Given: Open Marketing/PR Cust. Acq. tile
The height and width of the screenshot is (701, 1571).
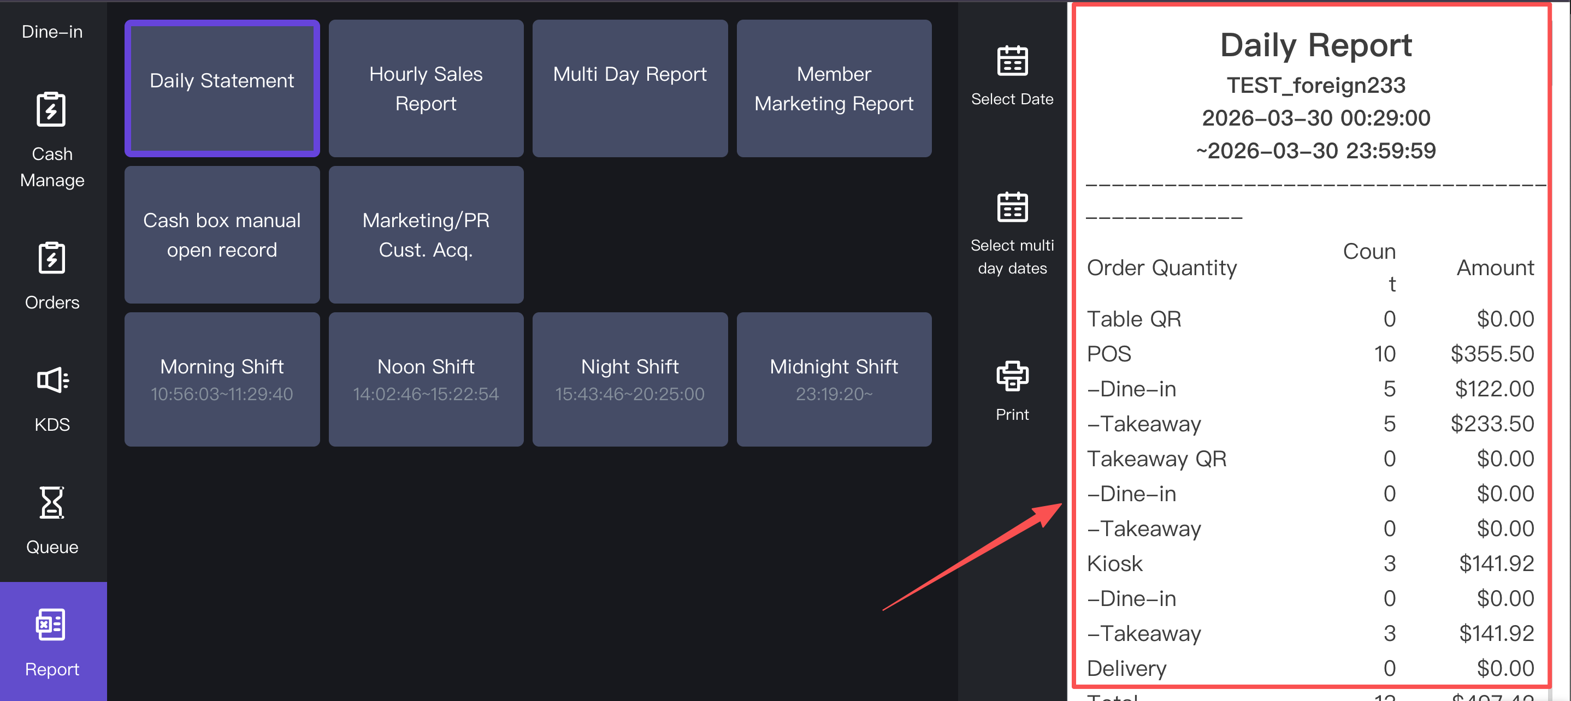Looking at the screenshot, I should point(426,235).
